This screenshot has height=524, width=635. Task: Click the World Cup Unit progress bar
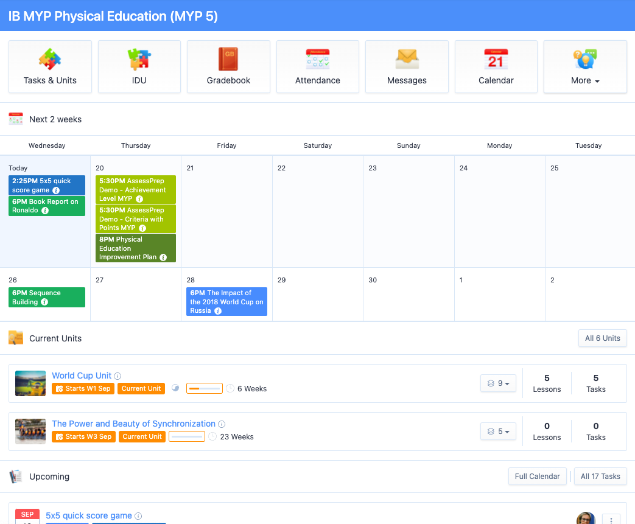click(204, 388)
